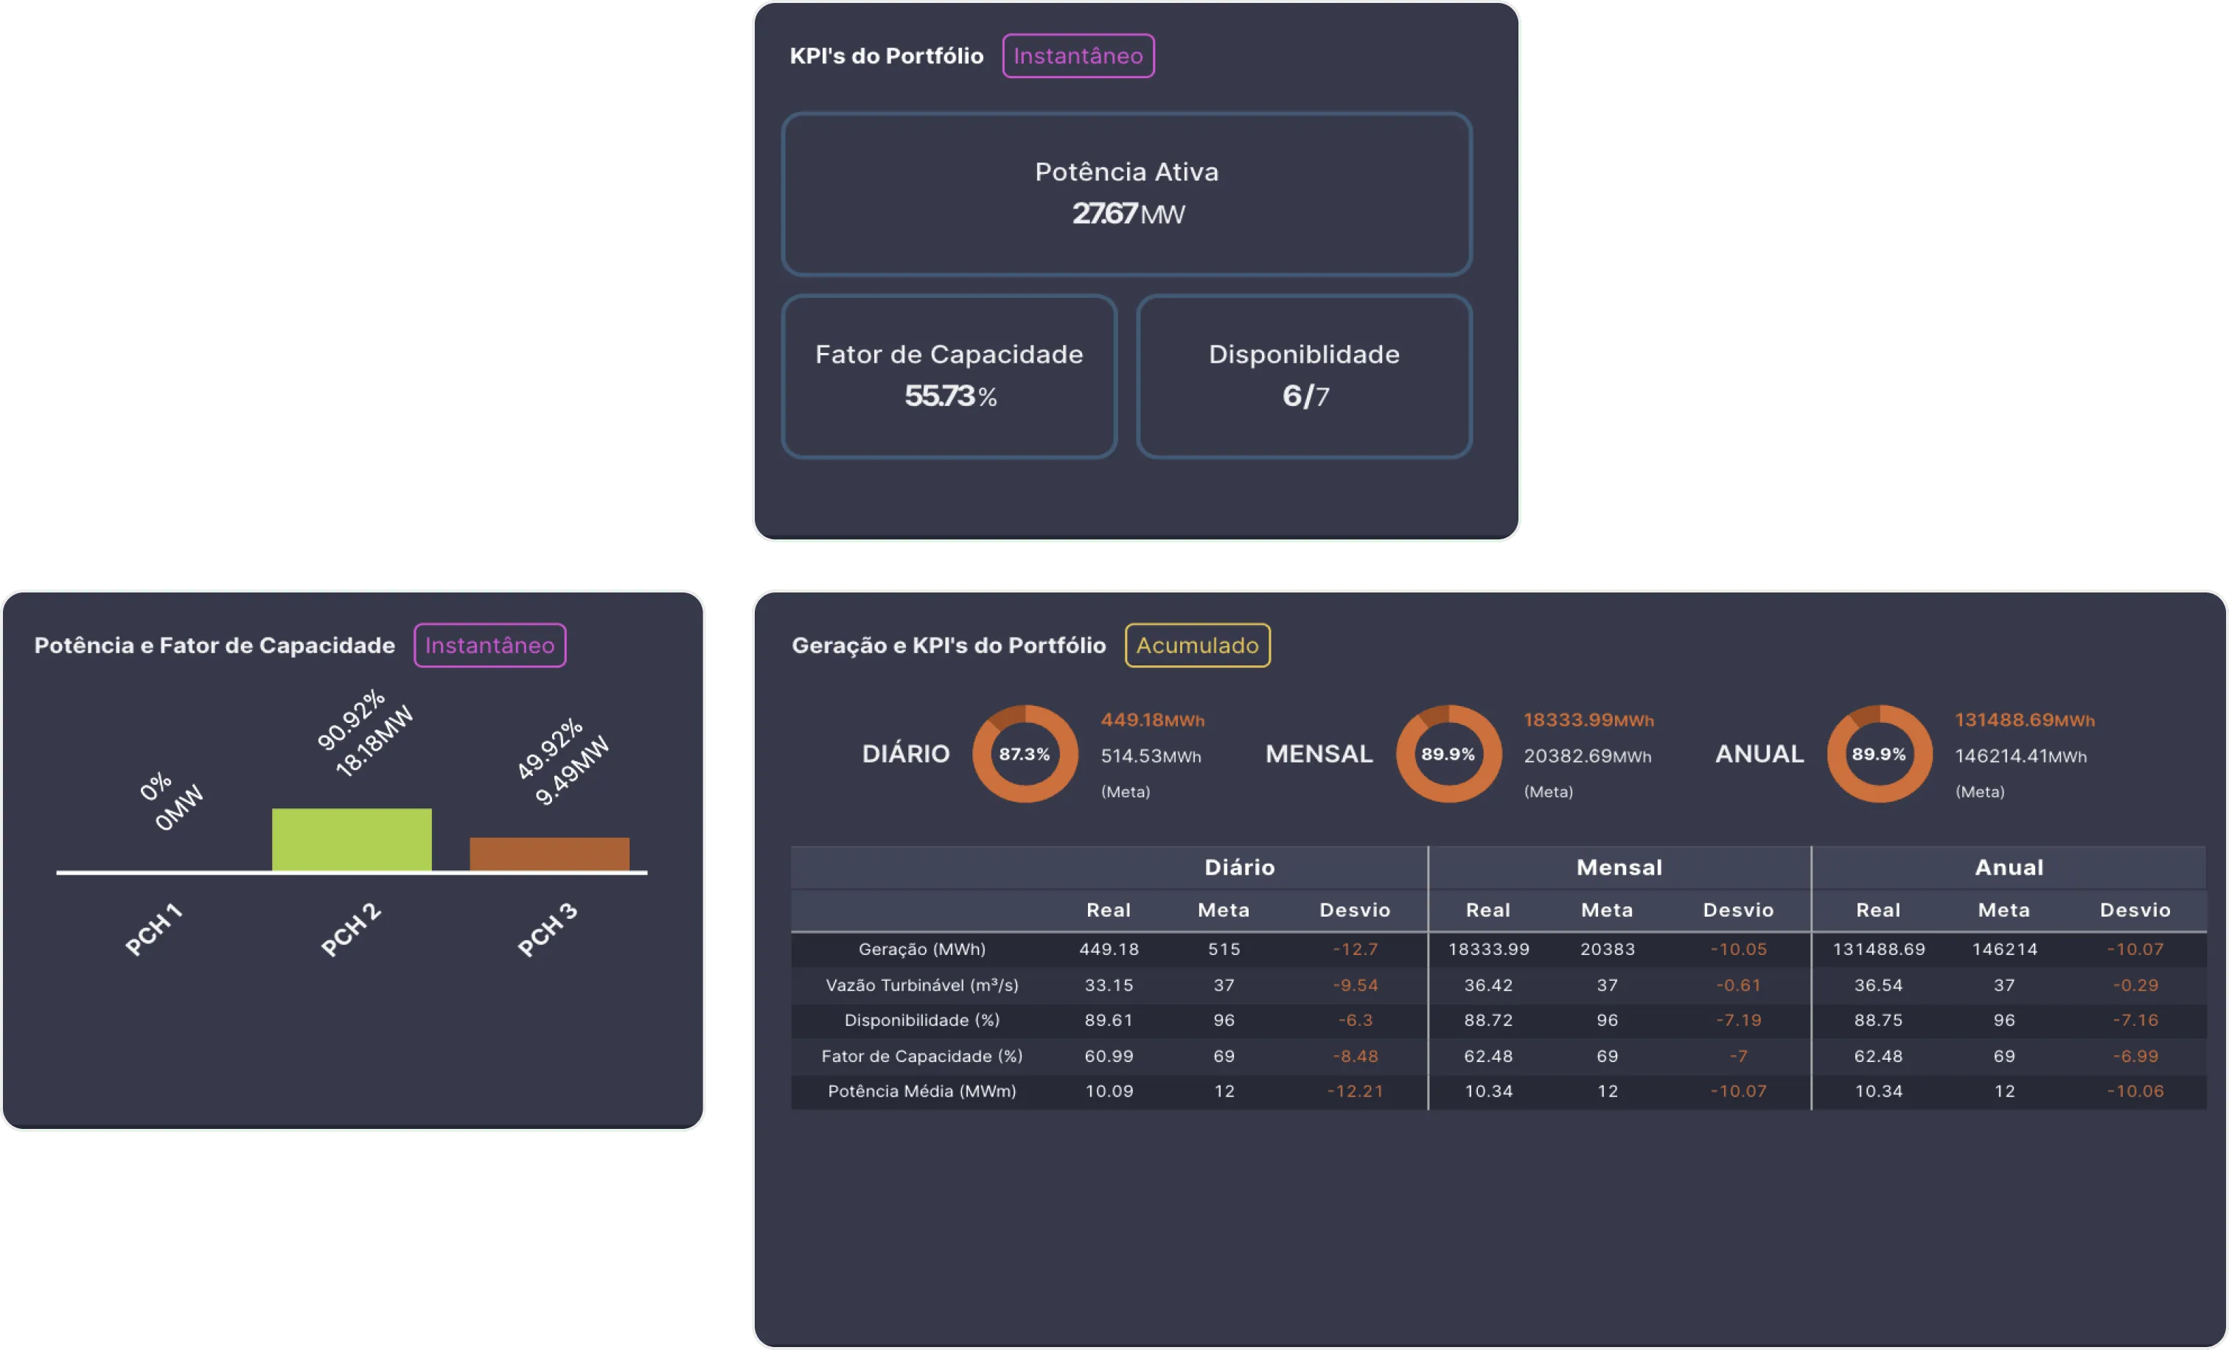Click the Acumulado badge

(x=1197, y=646)
